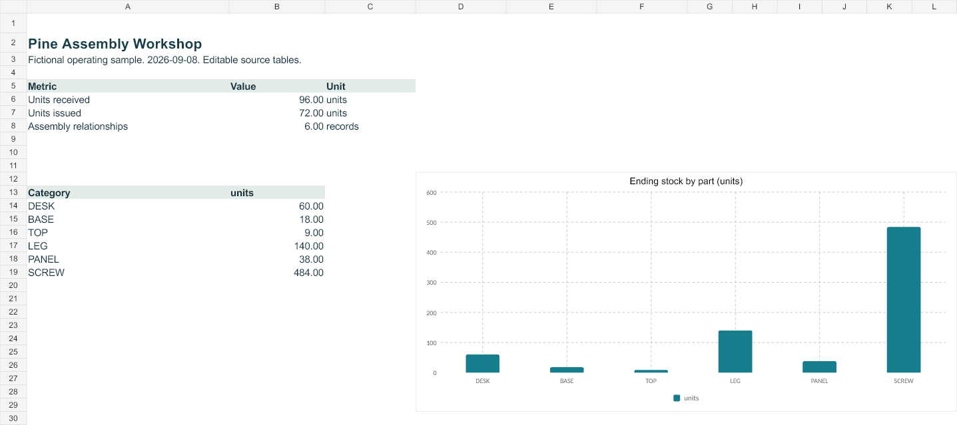
Task: Select the BASE category cell
Action: click(128, 219)
